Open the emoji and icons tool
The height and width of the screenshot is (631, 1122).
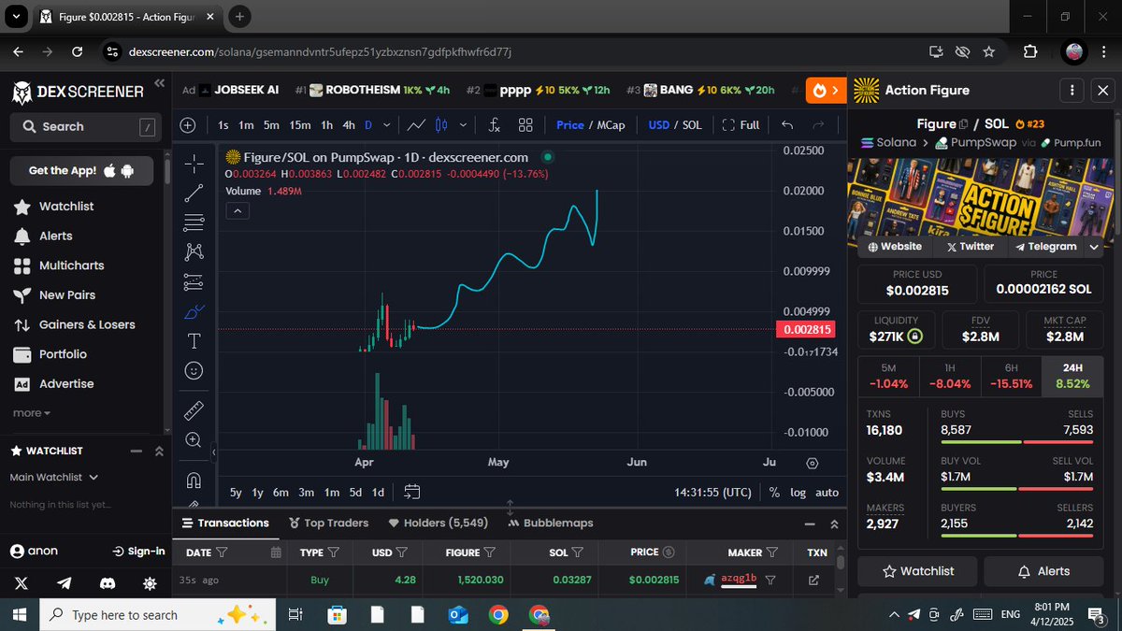point(194,370)
